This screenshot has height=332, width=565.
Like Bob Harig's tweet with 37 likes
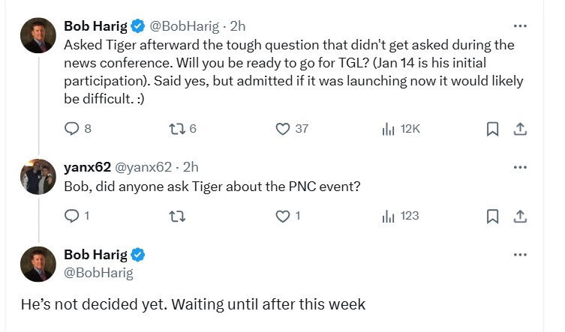[283, 129]
